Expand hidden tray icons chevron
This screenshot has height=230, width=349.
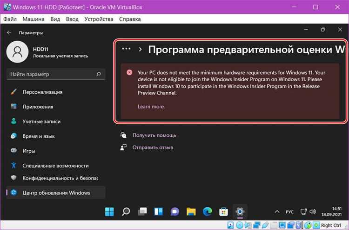[277, 212]
